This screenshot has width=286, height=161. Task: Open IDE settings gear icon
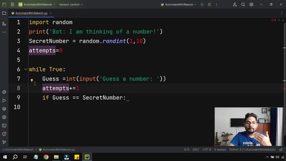pos(251,4)
